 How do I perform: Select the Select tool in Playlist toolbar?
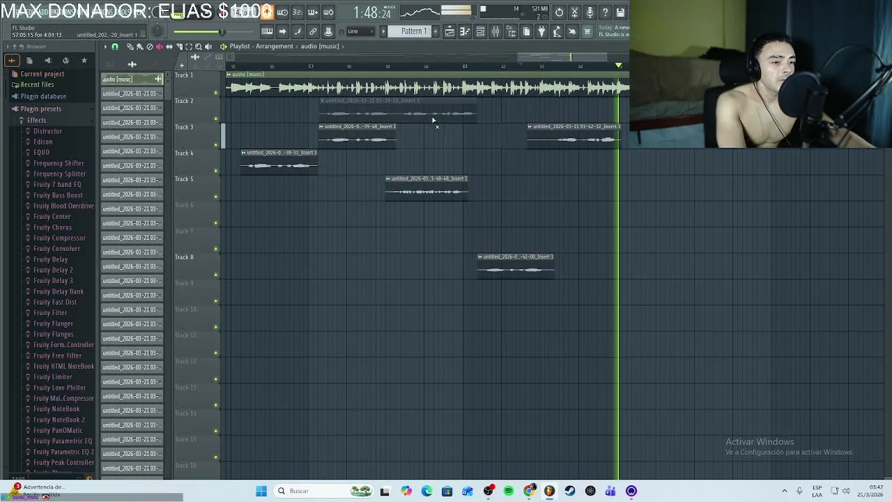point(189,47)
